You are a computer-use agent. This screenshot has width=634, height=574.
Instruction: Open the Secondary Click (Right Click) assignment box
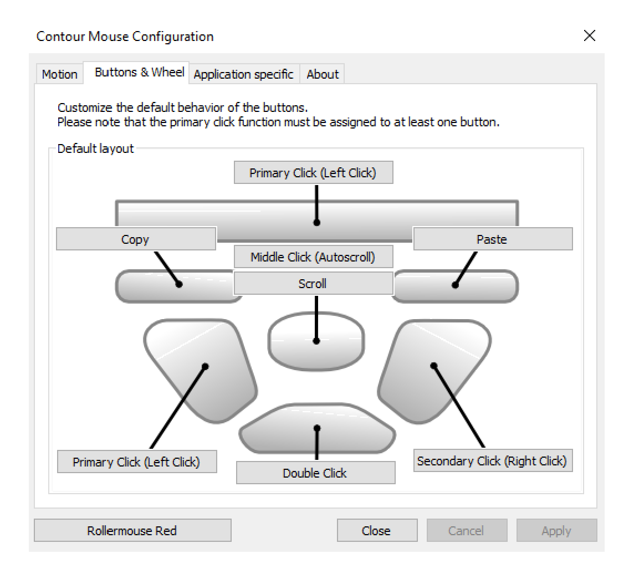coord(492,461)
